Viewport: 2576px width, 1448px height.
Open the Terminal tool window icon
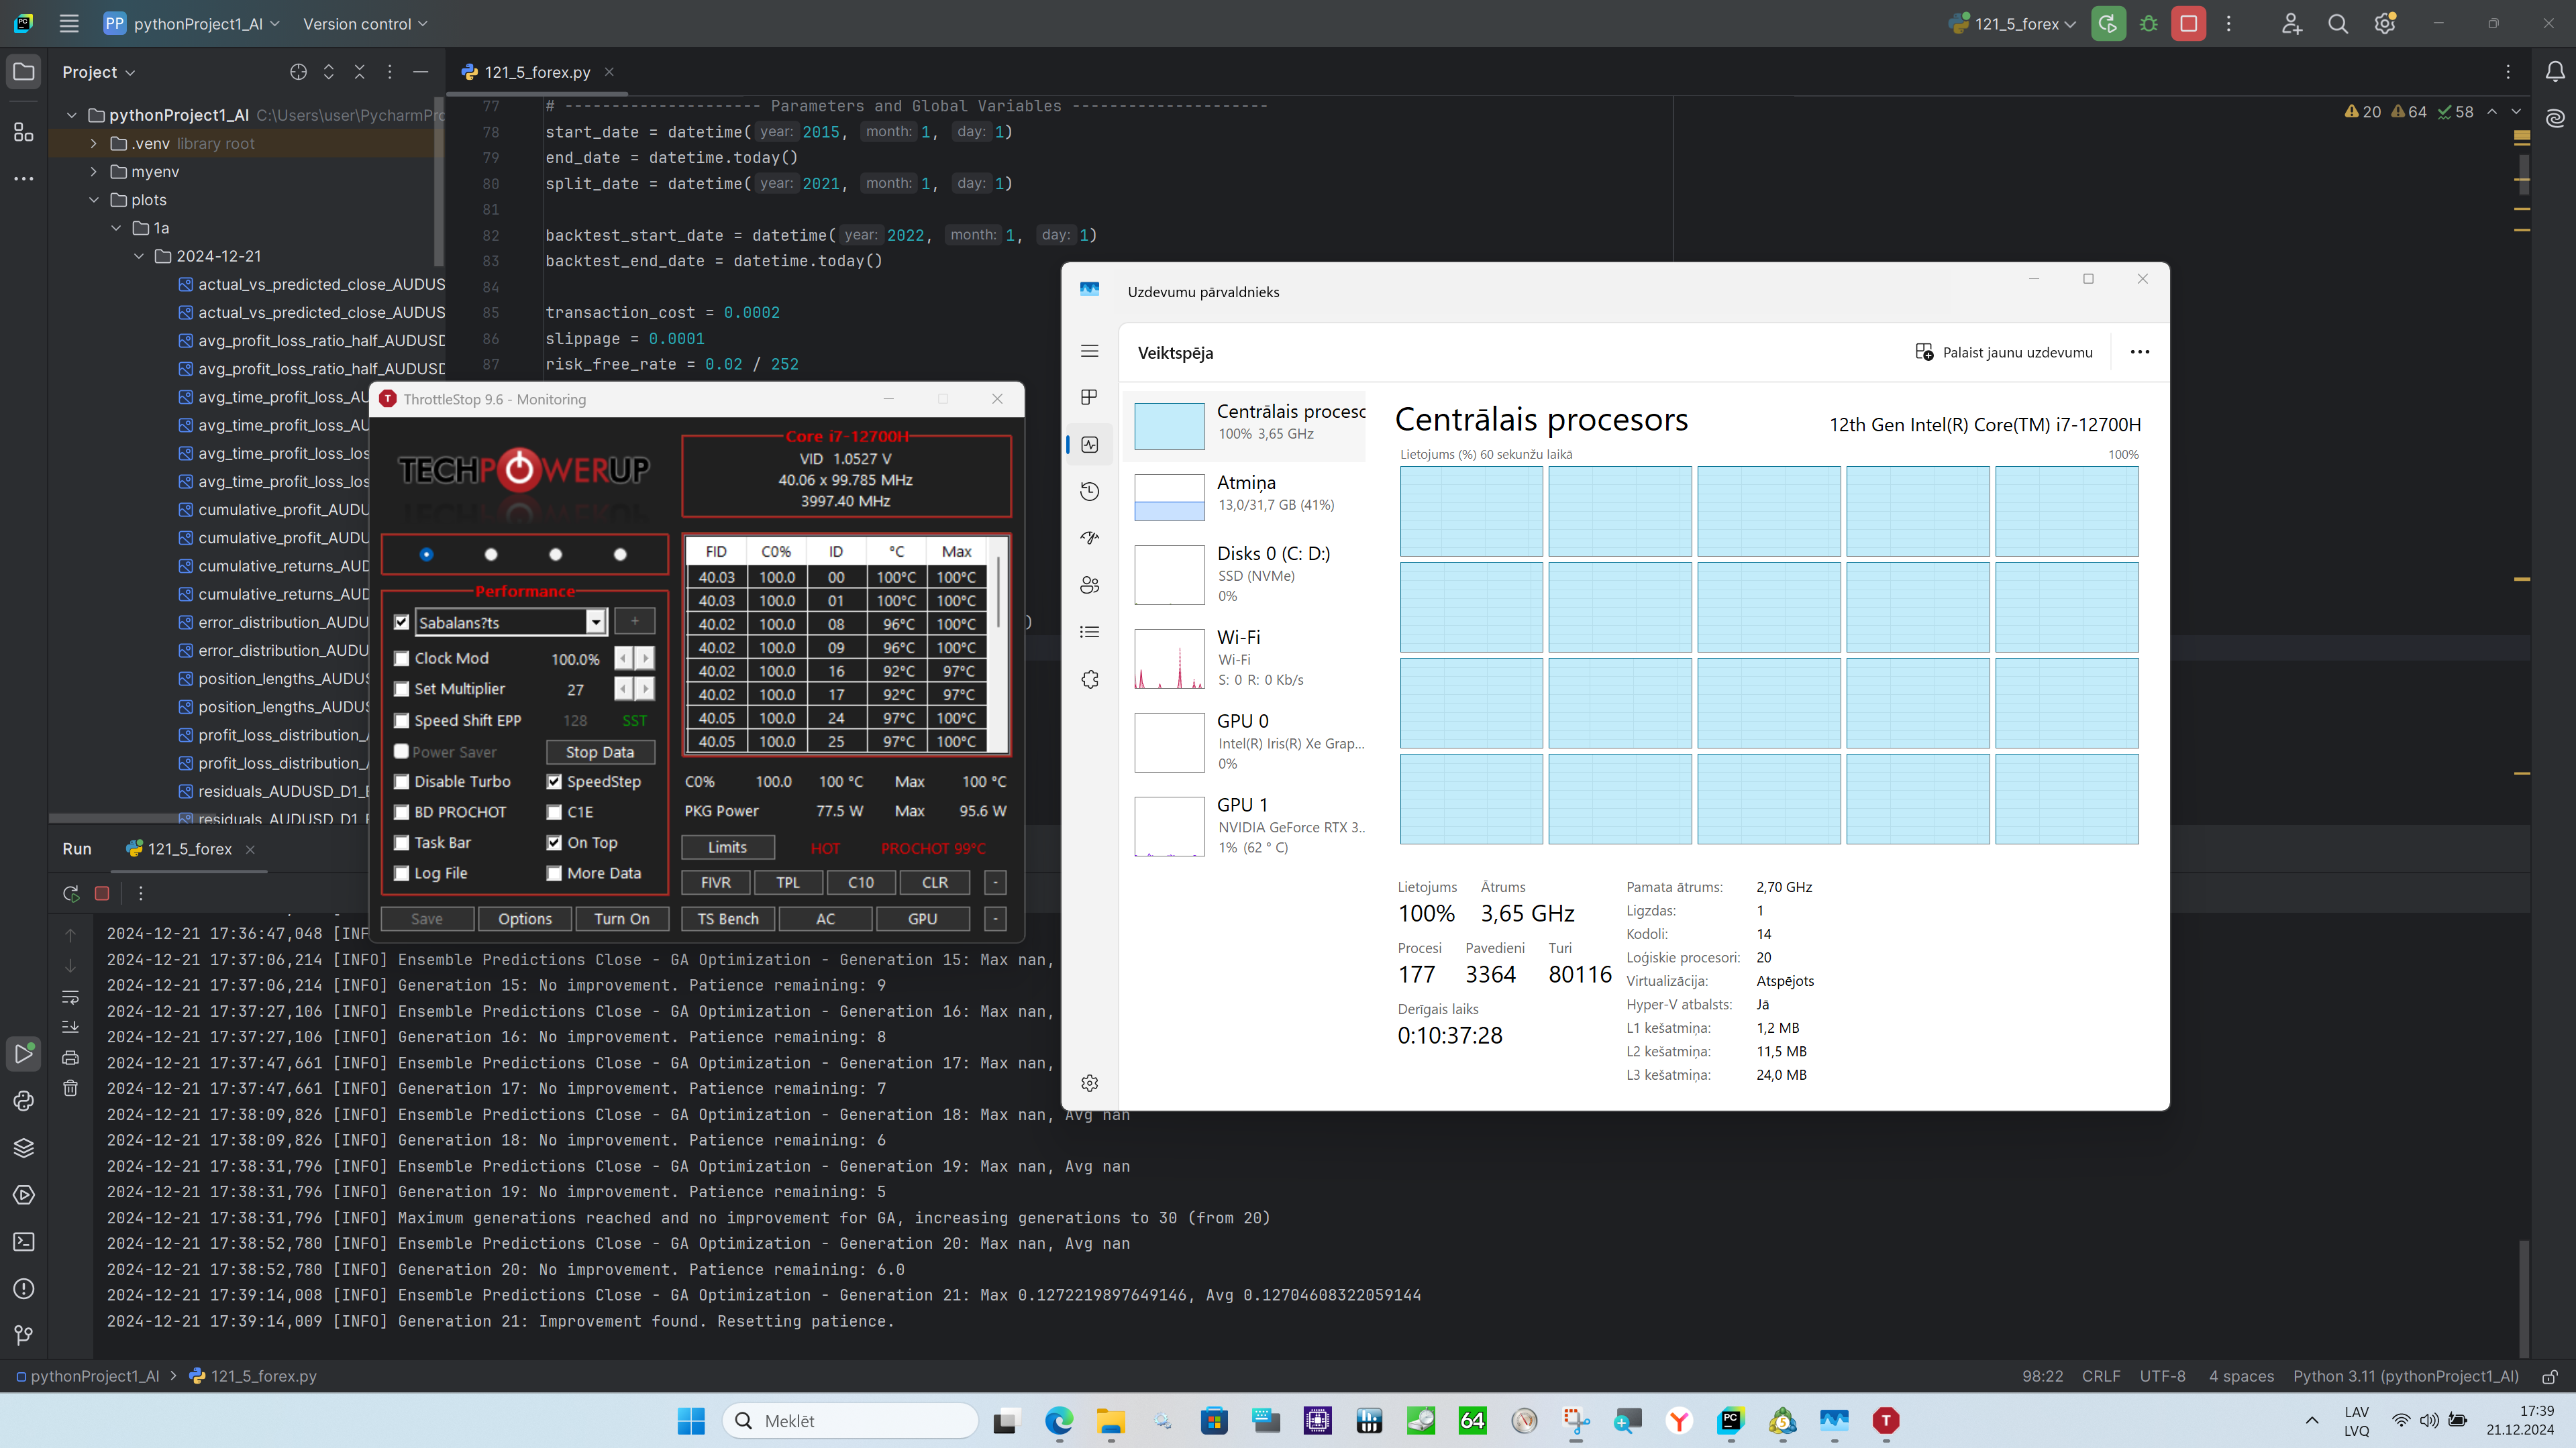(24, 1241)
